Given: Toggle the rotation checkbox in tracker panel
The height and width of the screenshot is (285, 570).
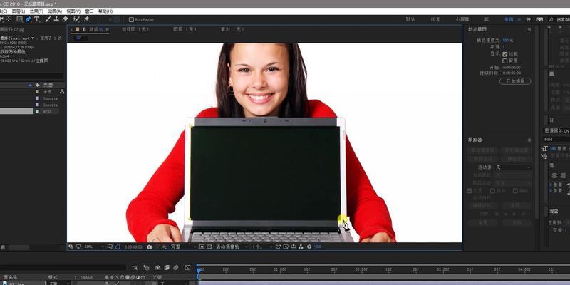Looking at the screenshot, I should point(492,191).
